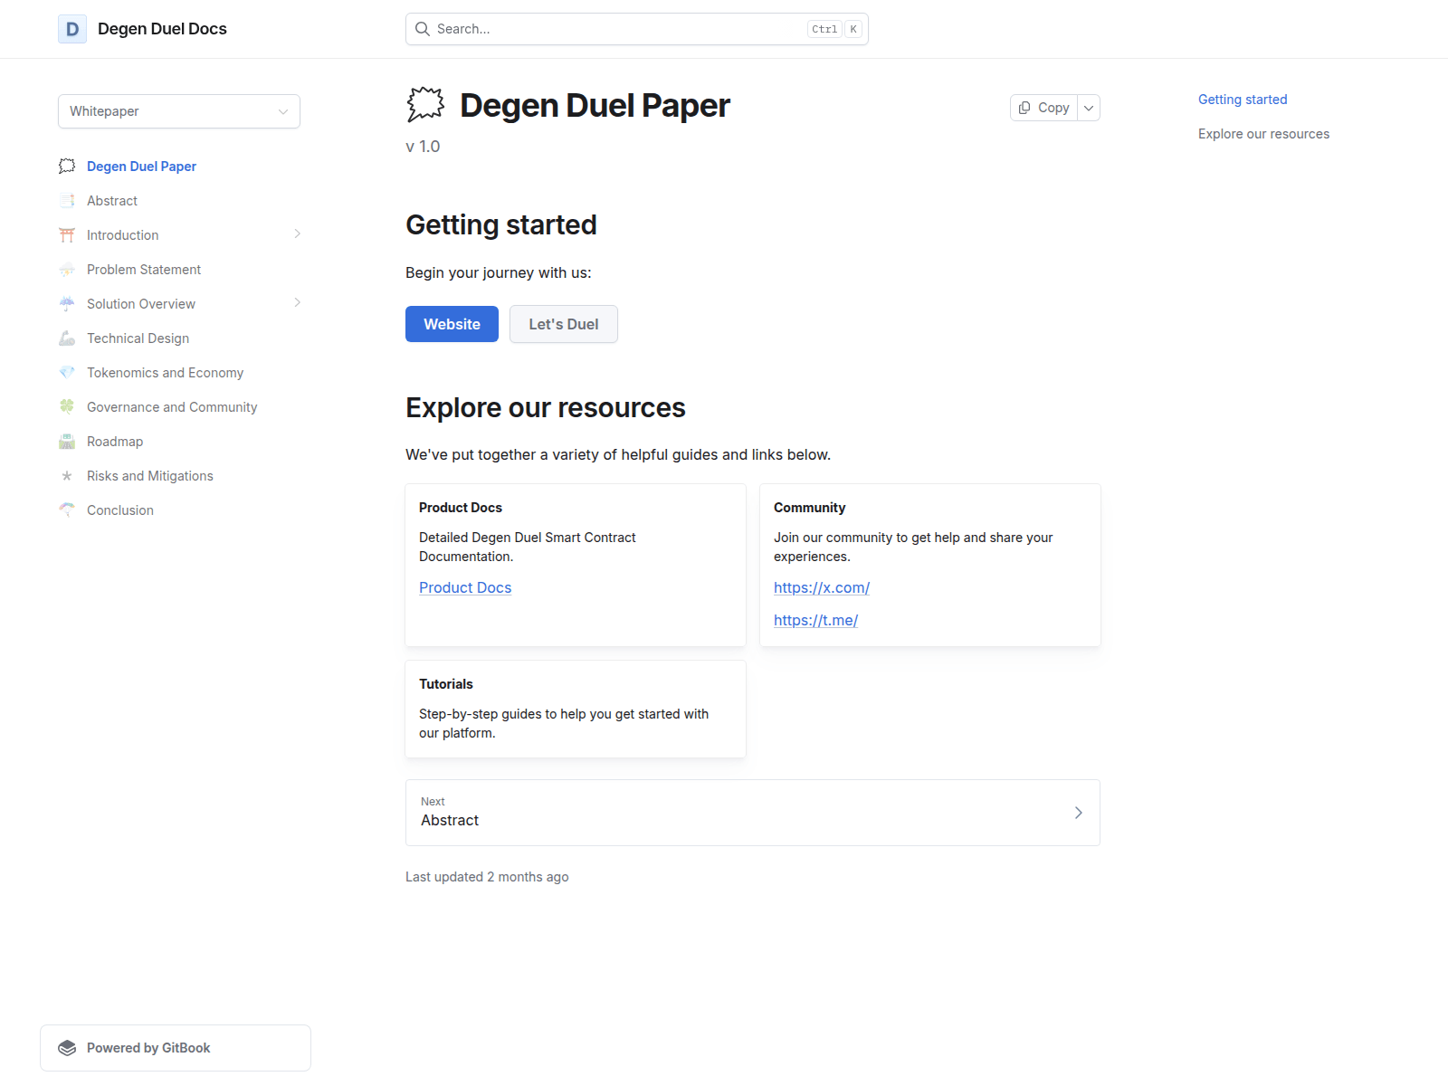Viewport: 1448px width, 1086px height.
Task: Expand the Introduction section chevron
Action: (x=297, y=234)
